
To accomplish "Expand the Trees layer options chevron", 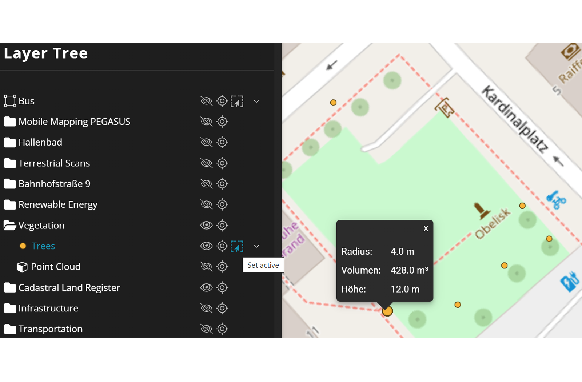I will coord(256,246).
